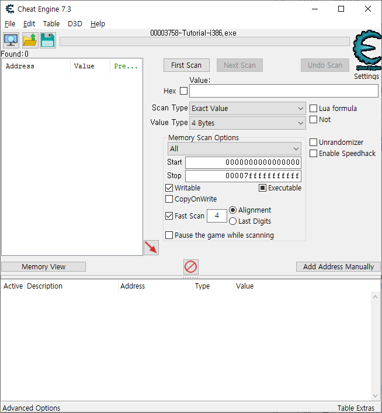
Task: Click the Undo Scan button
Action: pos(325,65)
